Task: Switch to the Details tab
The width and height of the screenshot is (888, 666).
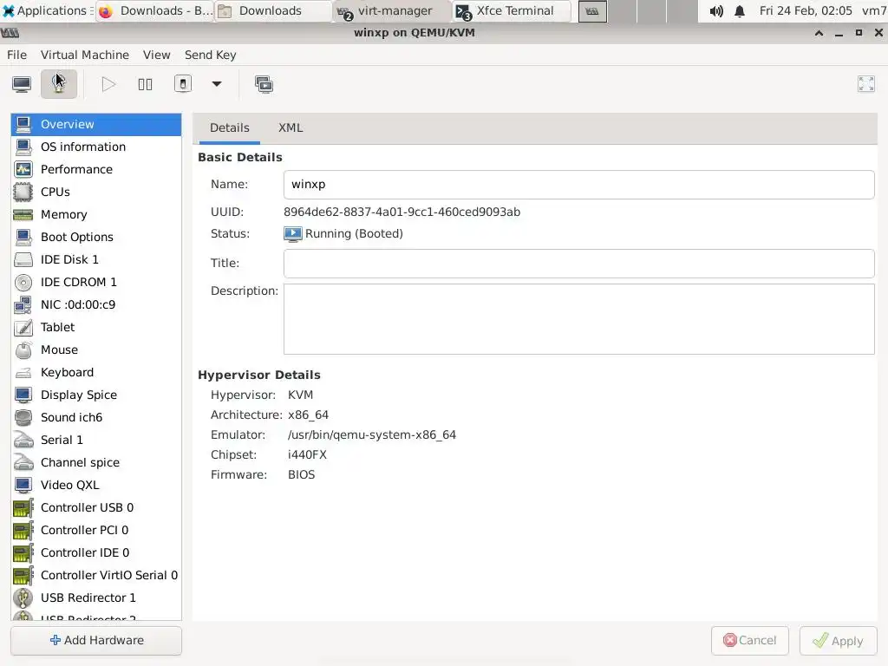Action: click(x=229, y=128)
